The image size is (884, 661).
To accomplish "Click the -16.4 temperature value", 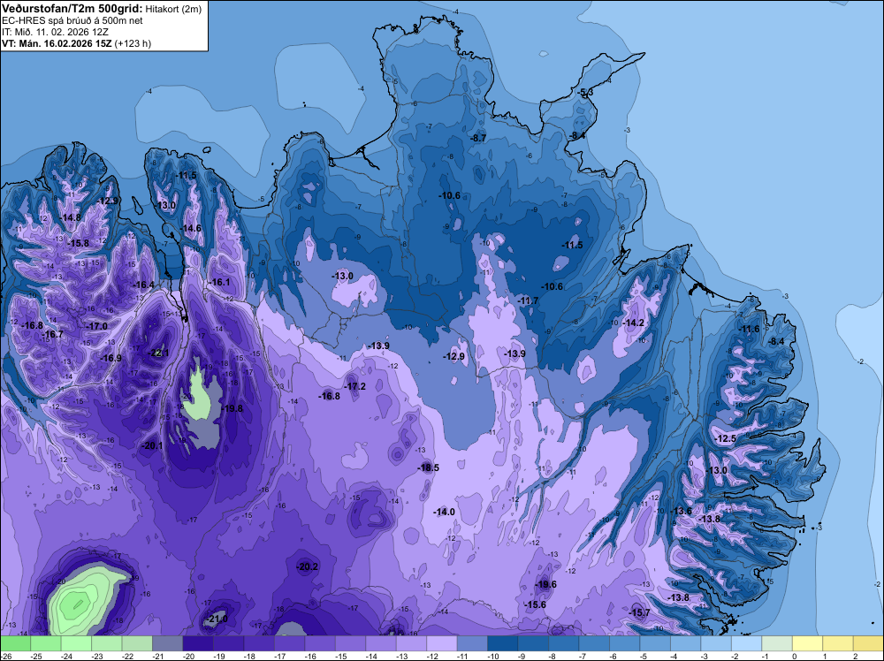I will click(144, 285).
